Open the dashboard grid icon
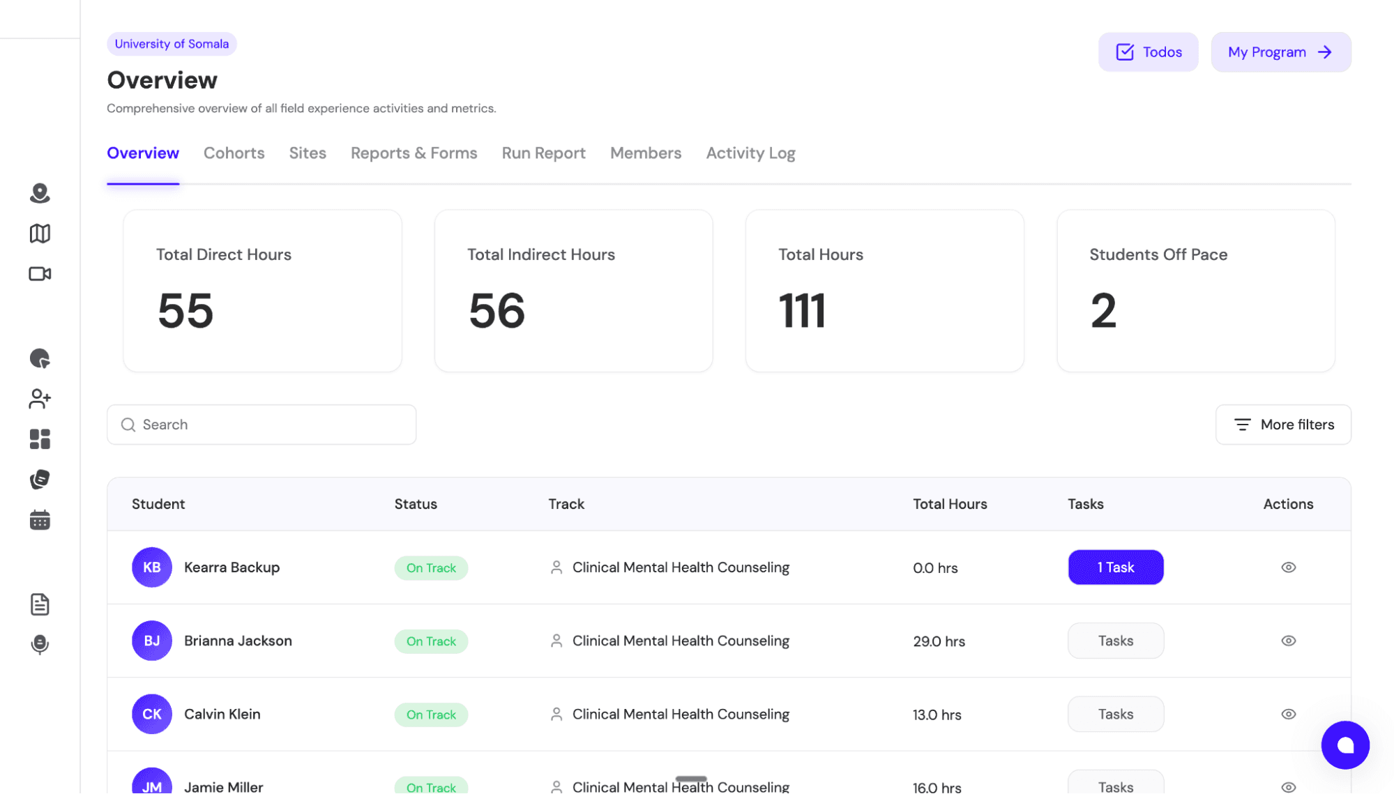1394x794 pixels. tap(40, 438)
